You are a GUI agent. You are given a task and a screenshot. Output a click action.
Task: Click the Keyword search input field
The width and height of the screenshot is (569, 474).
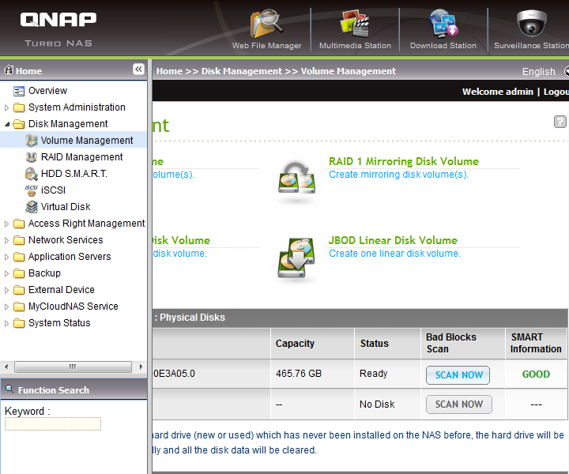click(53, 424)
